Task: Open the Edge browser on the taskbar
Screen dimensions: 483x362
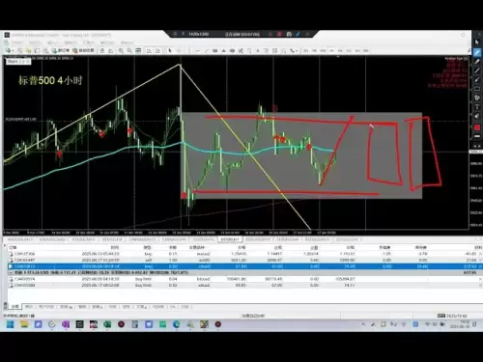Action: click(176, 324)
